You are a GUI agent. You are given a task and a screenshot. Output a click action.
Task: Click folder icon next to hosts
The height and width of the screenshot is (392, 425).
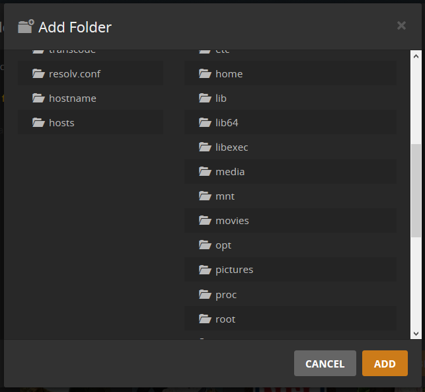pos(38,122)
